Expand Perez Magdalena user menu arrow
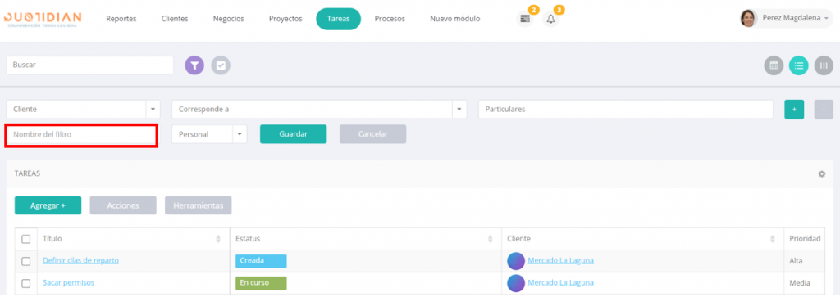840x297 pixels. tap(827, 19)
